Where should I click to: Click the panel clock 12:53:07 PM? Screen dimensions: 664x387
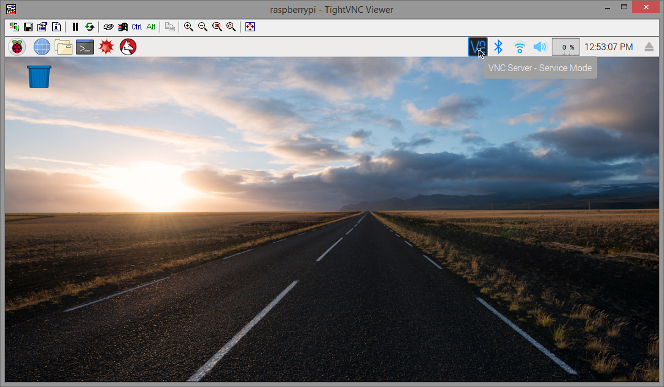click(x=609, y=47)
